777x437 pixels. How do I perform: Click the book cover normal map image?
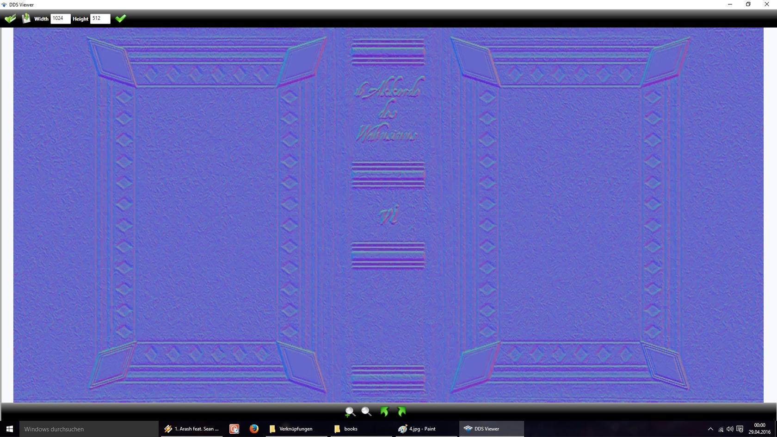pyautogui.click(x=388, y=215)
